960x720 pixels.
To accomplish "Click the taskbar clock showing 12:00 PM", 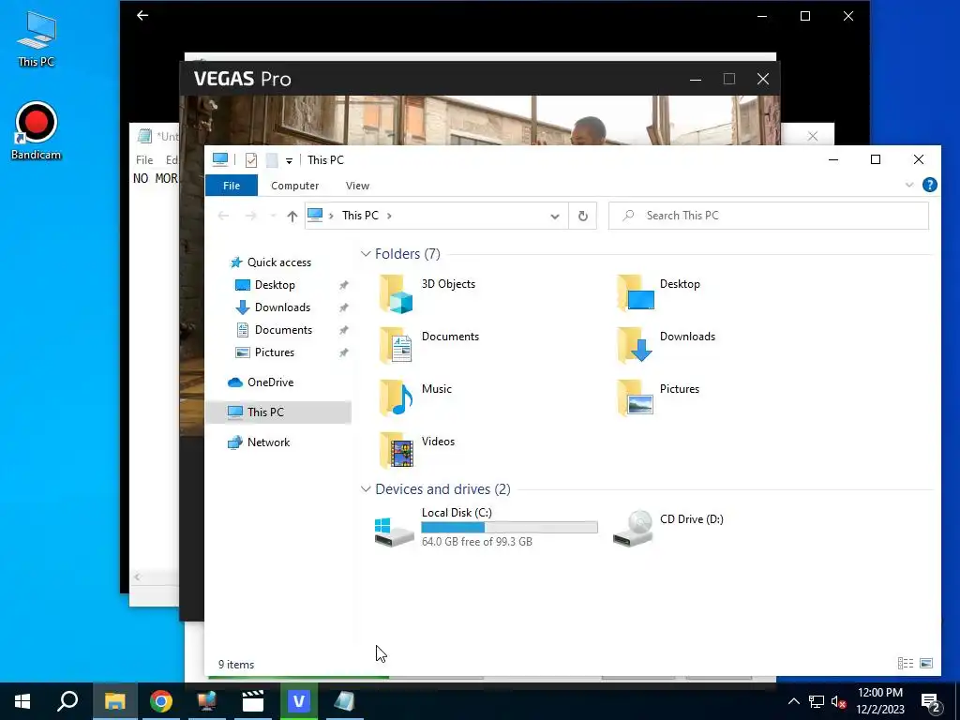I will click(880, 701).
